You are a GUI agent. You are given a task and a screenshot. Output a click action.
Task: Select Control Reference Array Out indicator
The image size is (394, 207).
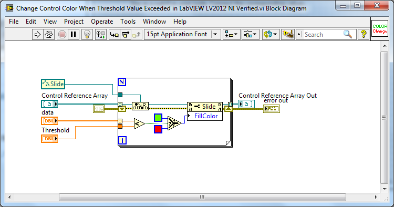point(246,104)
